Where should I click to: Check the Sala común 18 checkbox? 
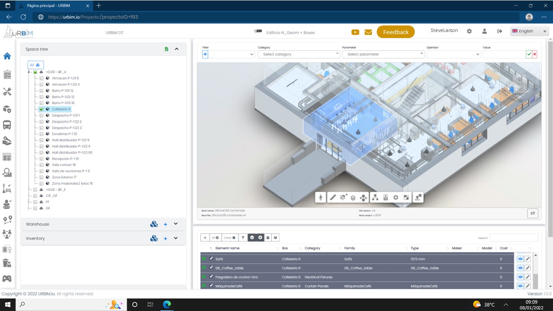click(41, 165)
